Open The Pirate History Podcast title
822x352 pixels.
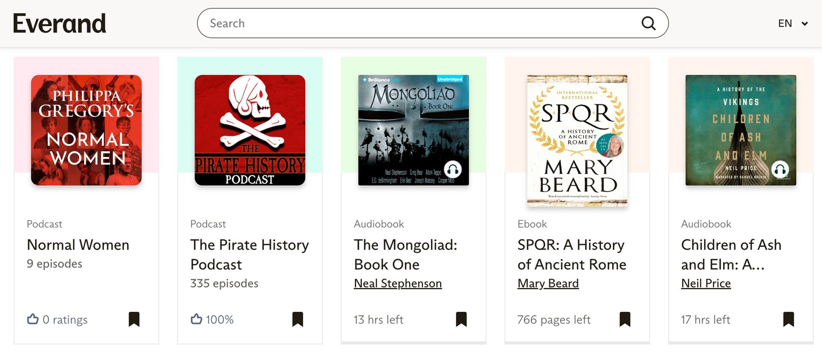249,254
